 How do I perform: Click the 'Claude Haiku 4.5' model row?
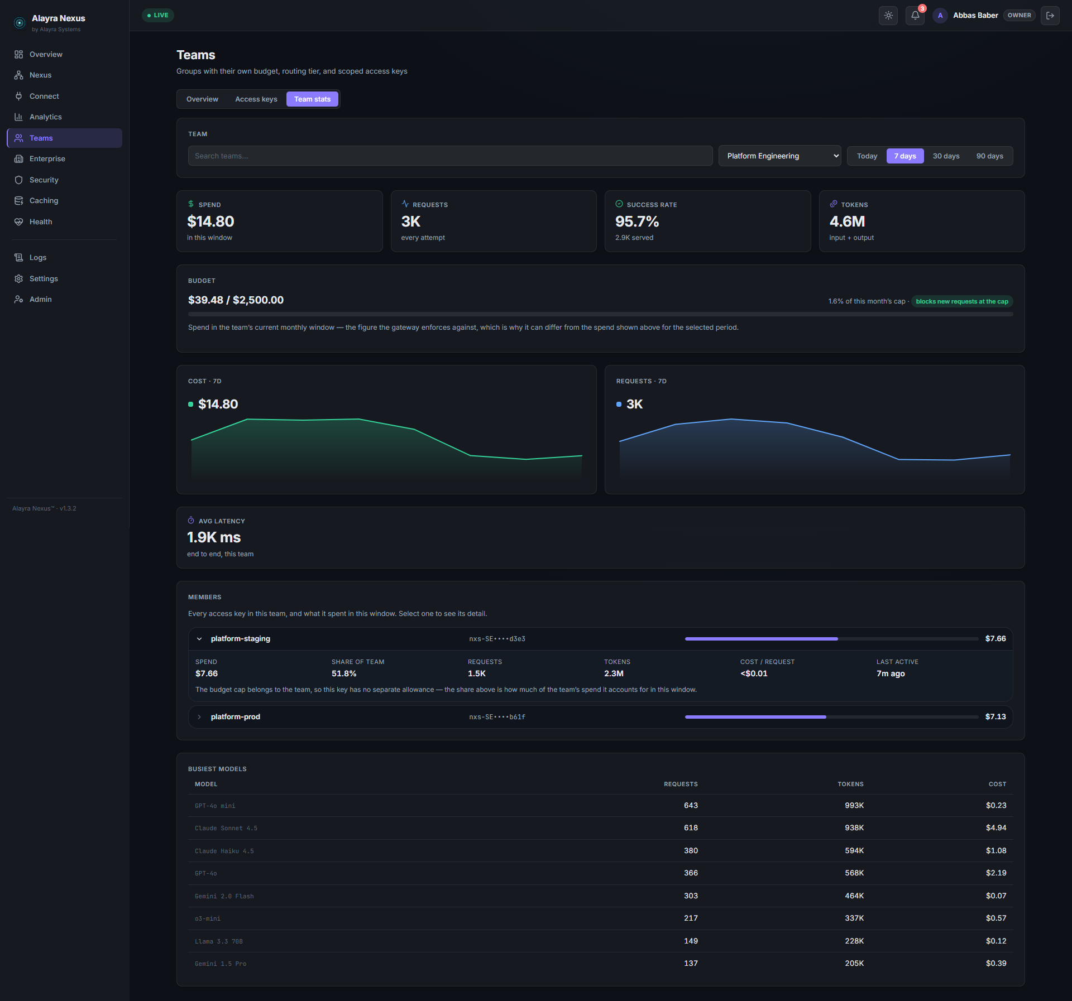601,851
